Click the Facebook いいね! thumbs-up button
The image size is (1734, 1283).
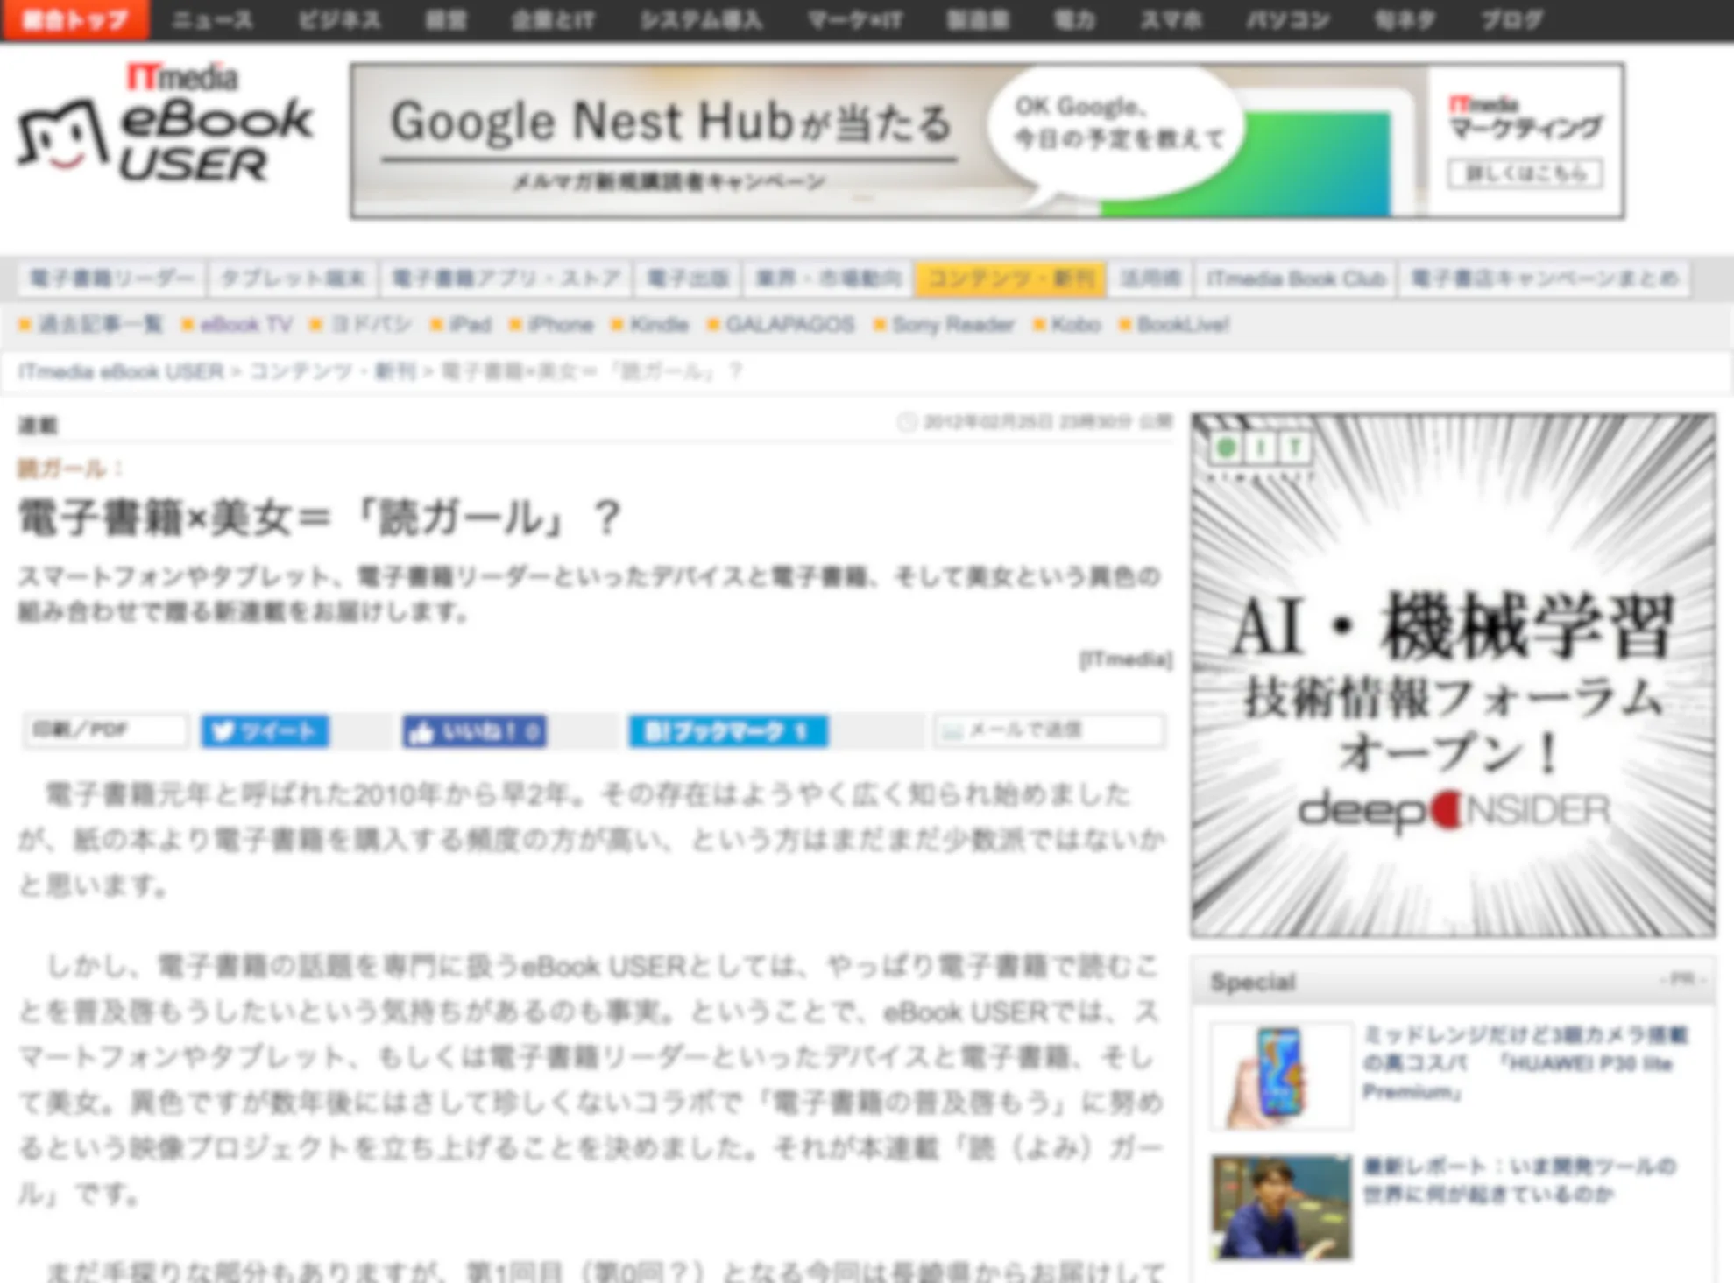click(474, 731)
